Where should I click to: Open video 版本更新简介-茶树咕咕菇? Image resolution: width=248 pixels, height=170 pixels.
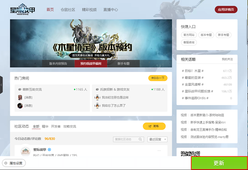(207, 115)
